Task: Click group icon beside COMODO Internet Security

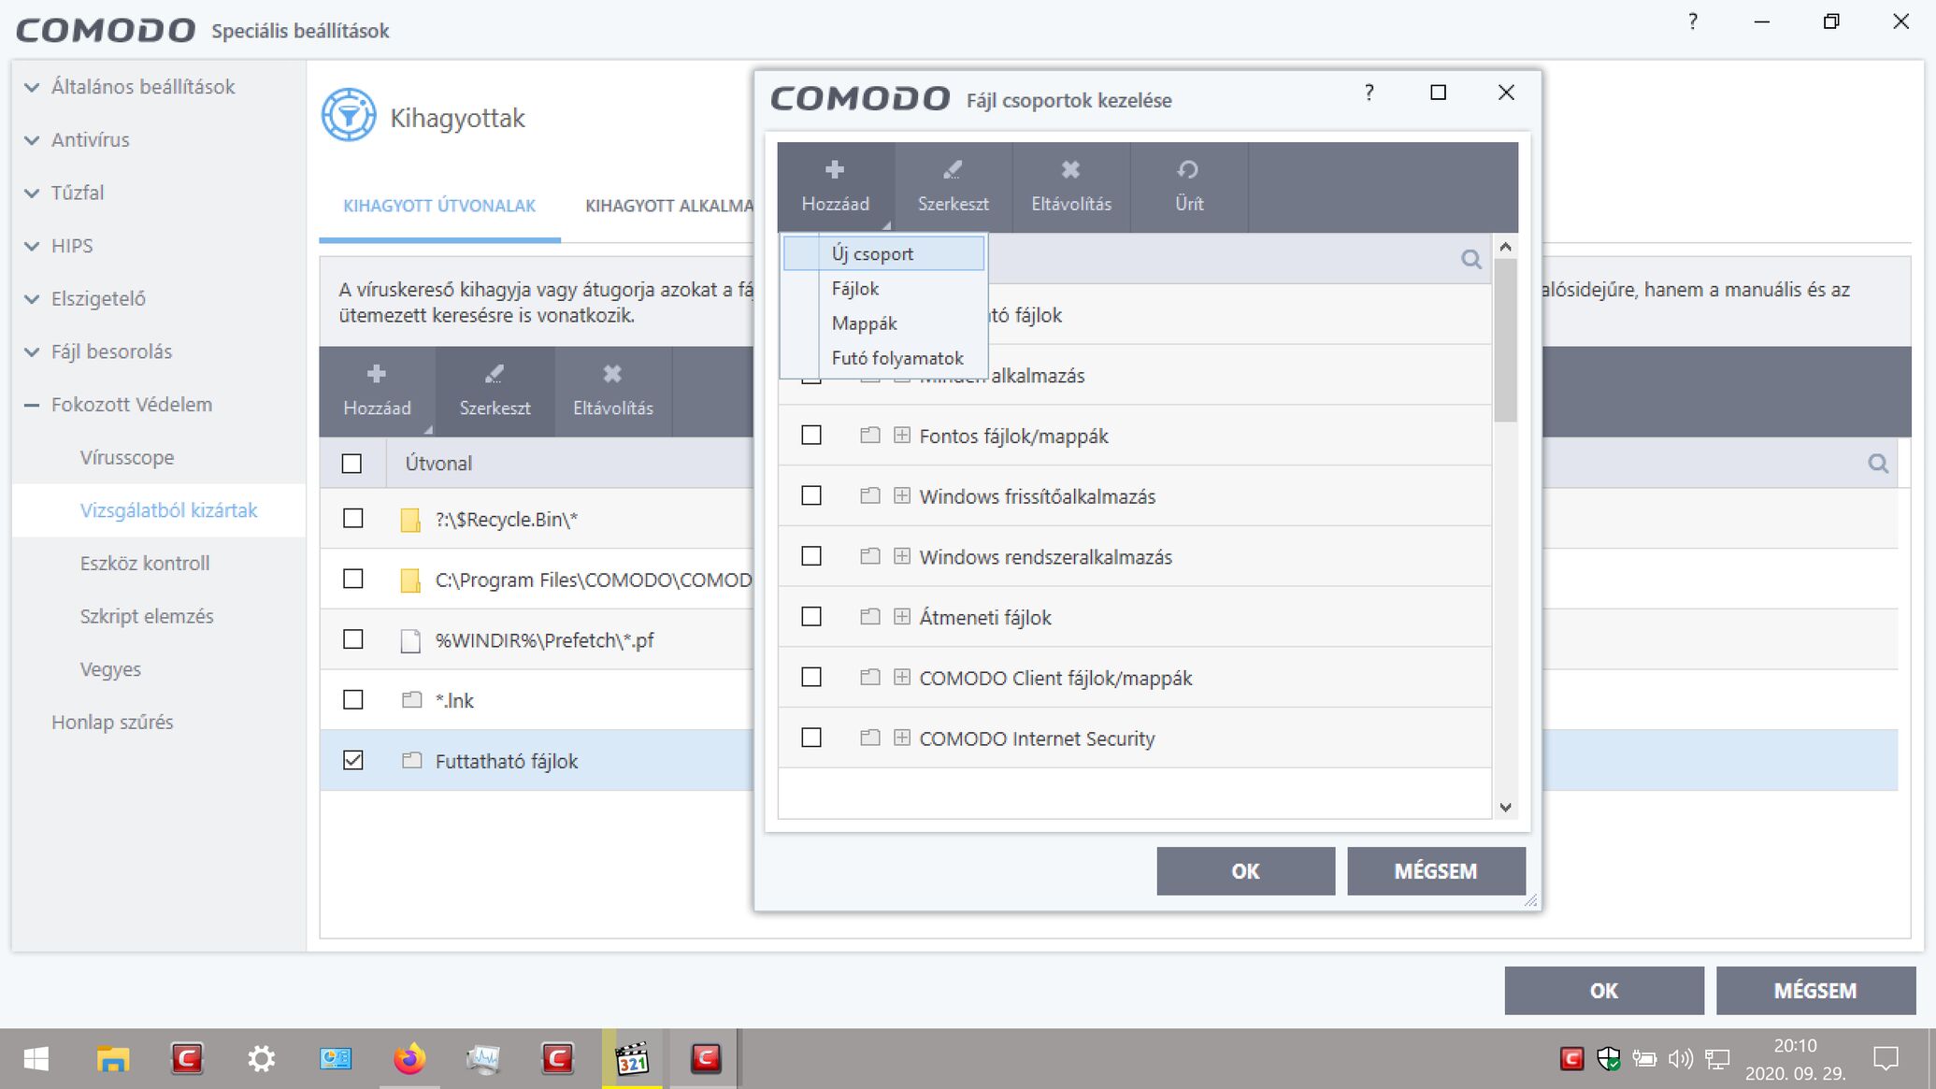Action: (870, 738)
